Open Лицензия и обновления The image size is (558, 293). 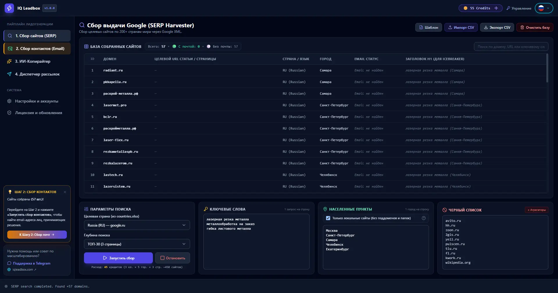(x=37, y=113)
